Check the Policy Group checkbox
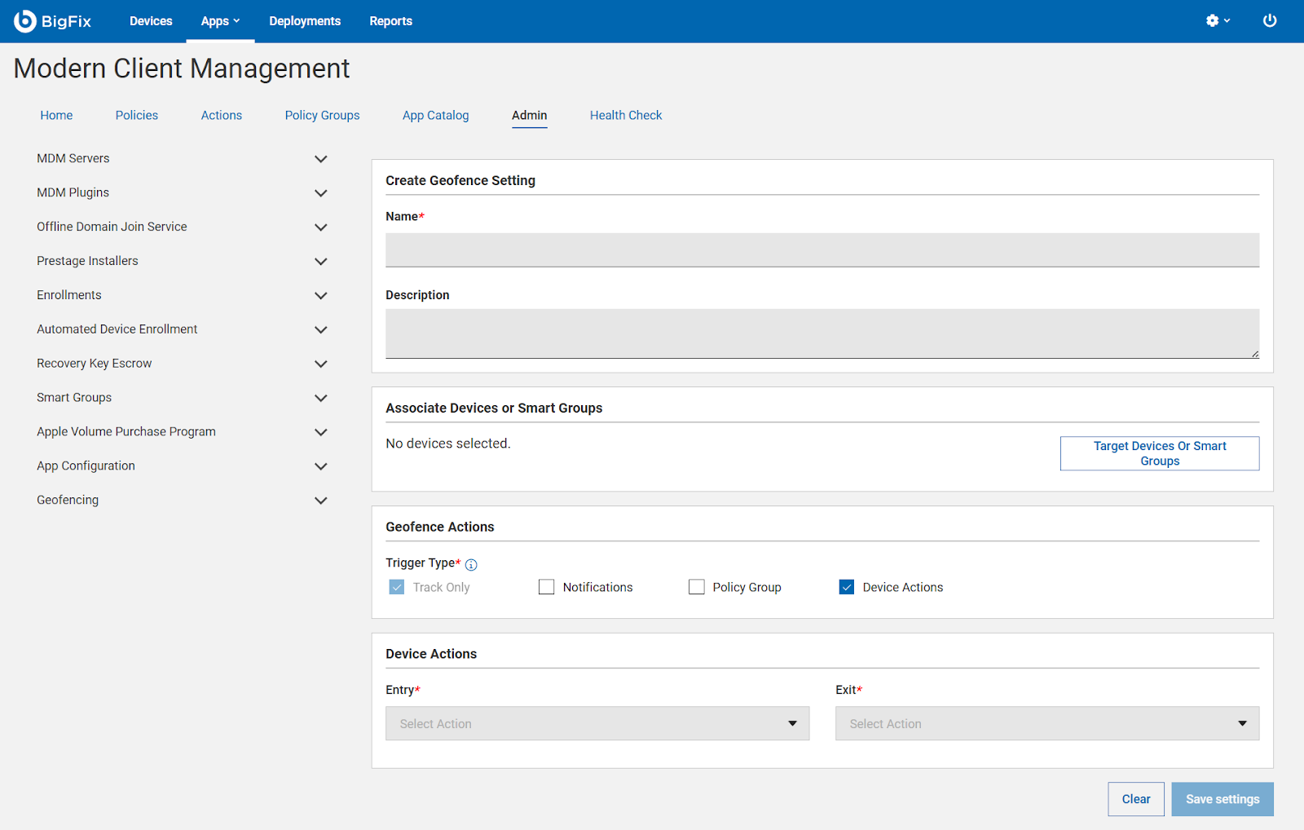 coord(696,587)
